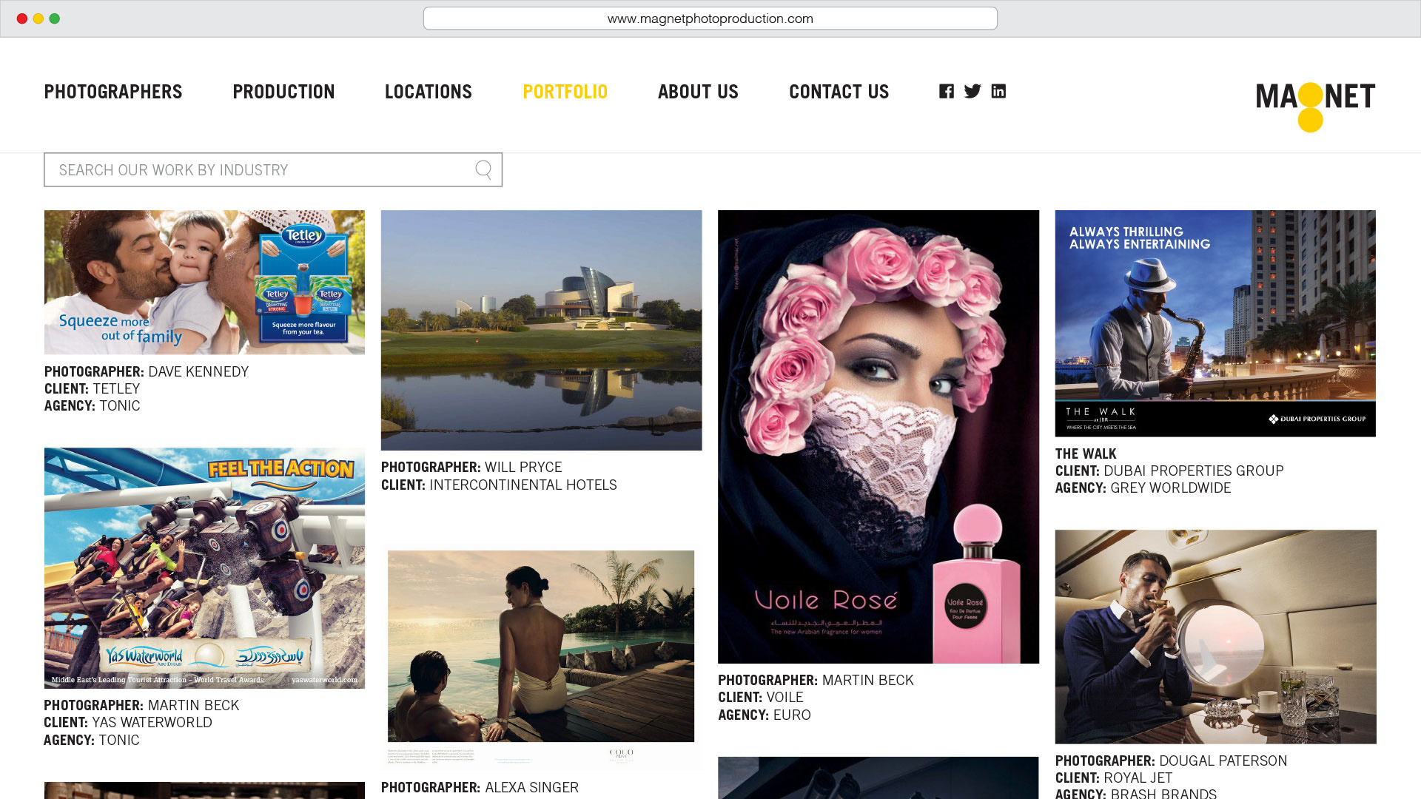The height and width of the screenshot is (799, 1421).
Task: Click Agency: Tonic under Yas Waterworld ad
Action: [92, 740]
